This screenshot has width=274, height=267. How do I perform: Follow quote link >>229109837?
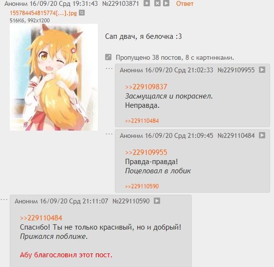coord(146,87)
